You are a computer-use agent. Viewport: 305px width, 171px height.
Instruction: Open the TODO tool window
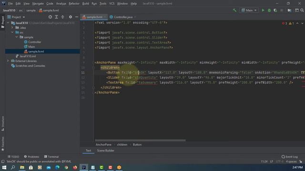coord(13,157)
